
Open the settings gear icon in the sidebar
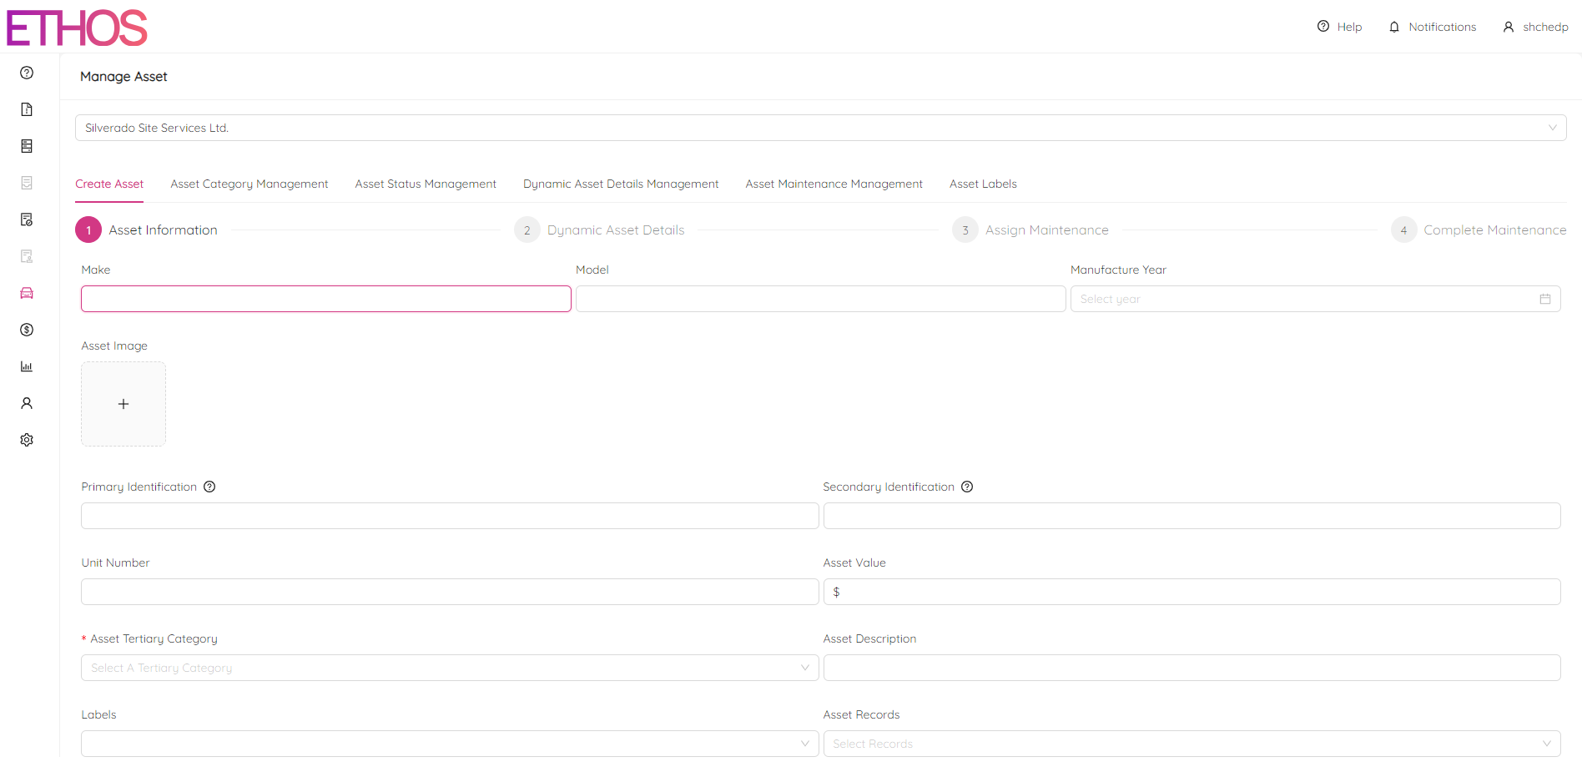[26, 440]
